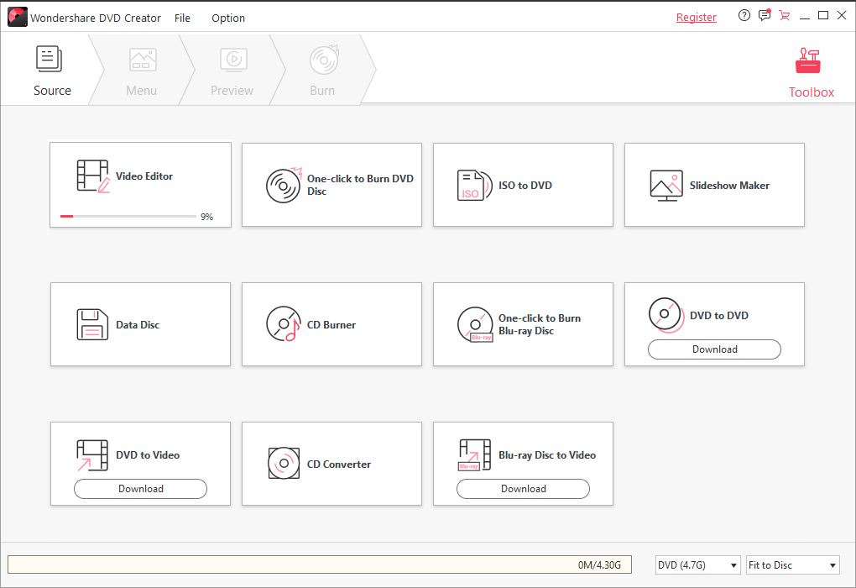Image resolution: width=856 pixels, height=588 pixels.
Task: Click the DVD to Video label
Action: (148, 454)
